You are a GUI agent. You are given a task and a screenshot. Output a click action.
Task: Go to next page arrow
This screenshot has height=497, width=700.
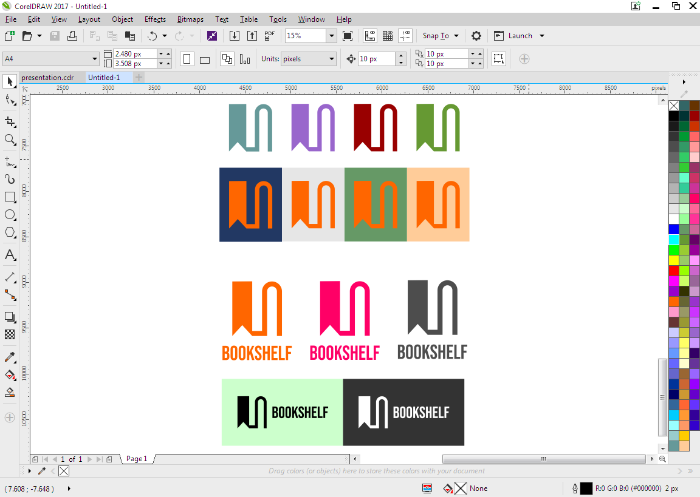tap(90, 459)
